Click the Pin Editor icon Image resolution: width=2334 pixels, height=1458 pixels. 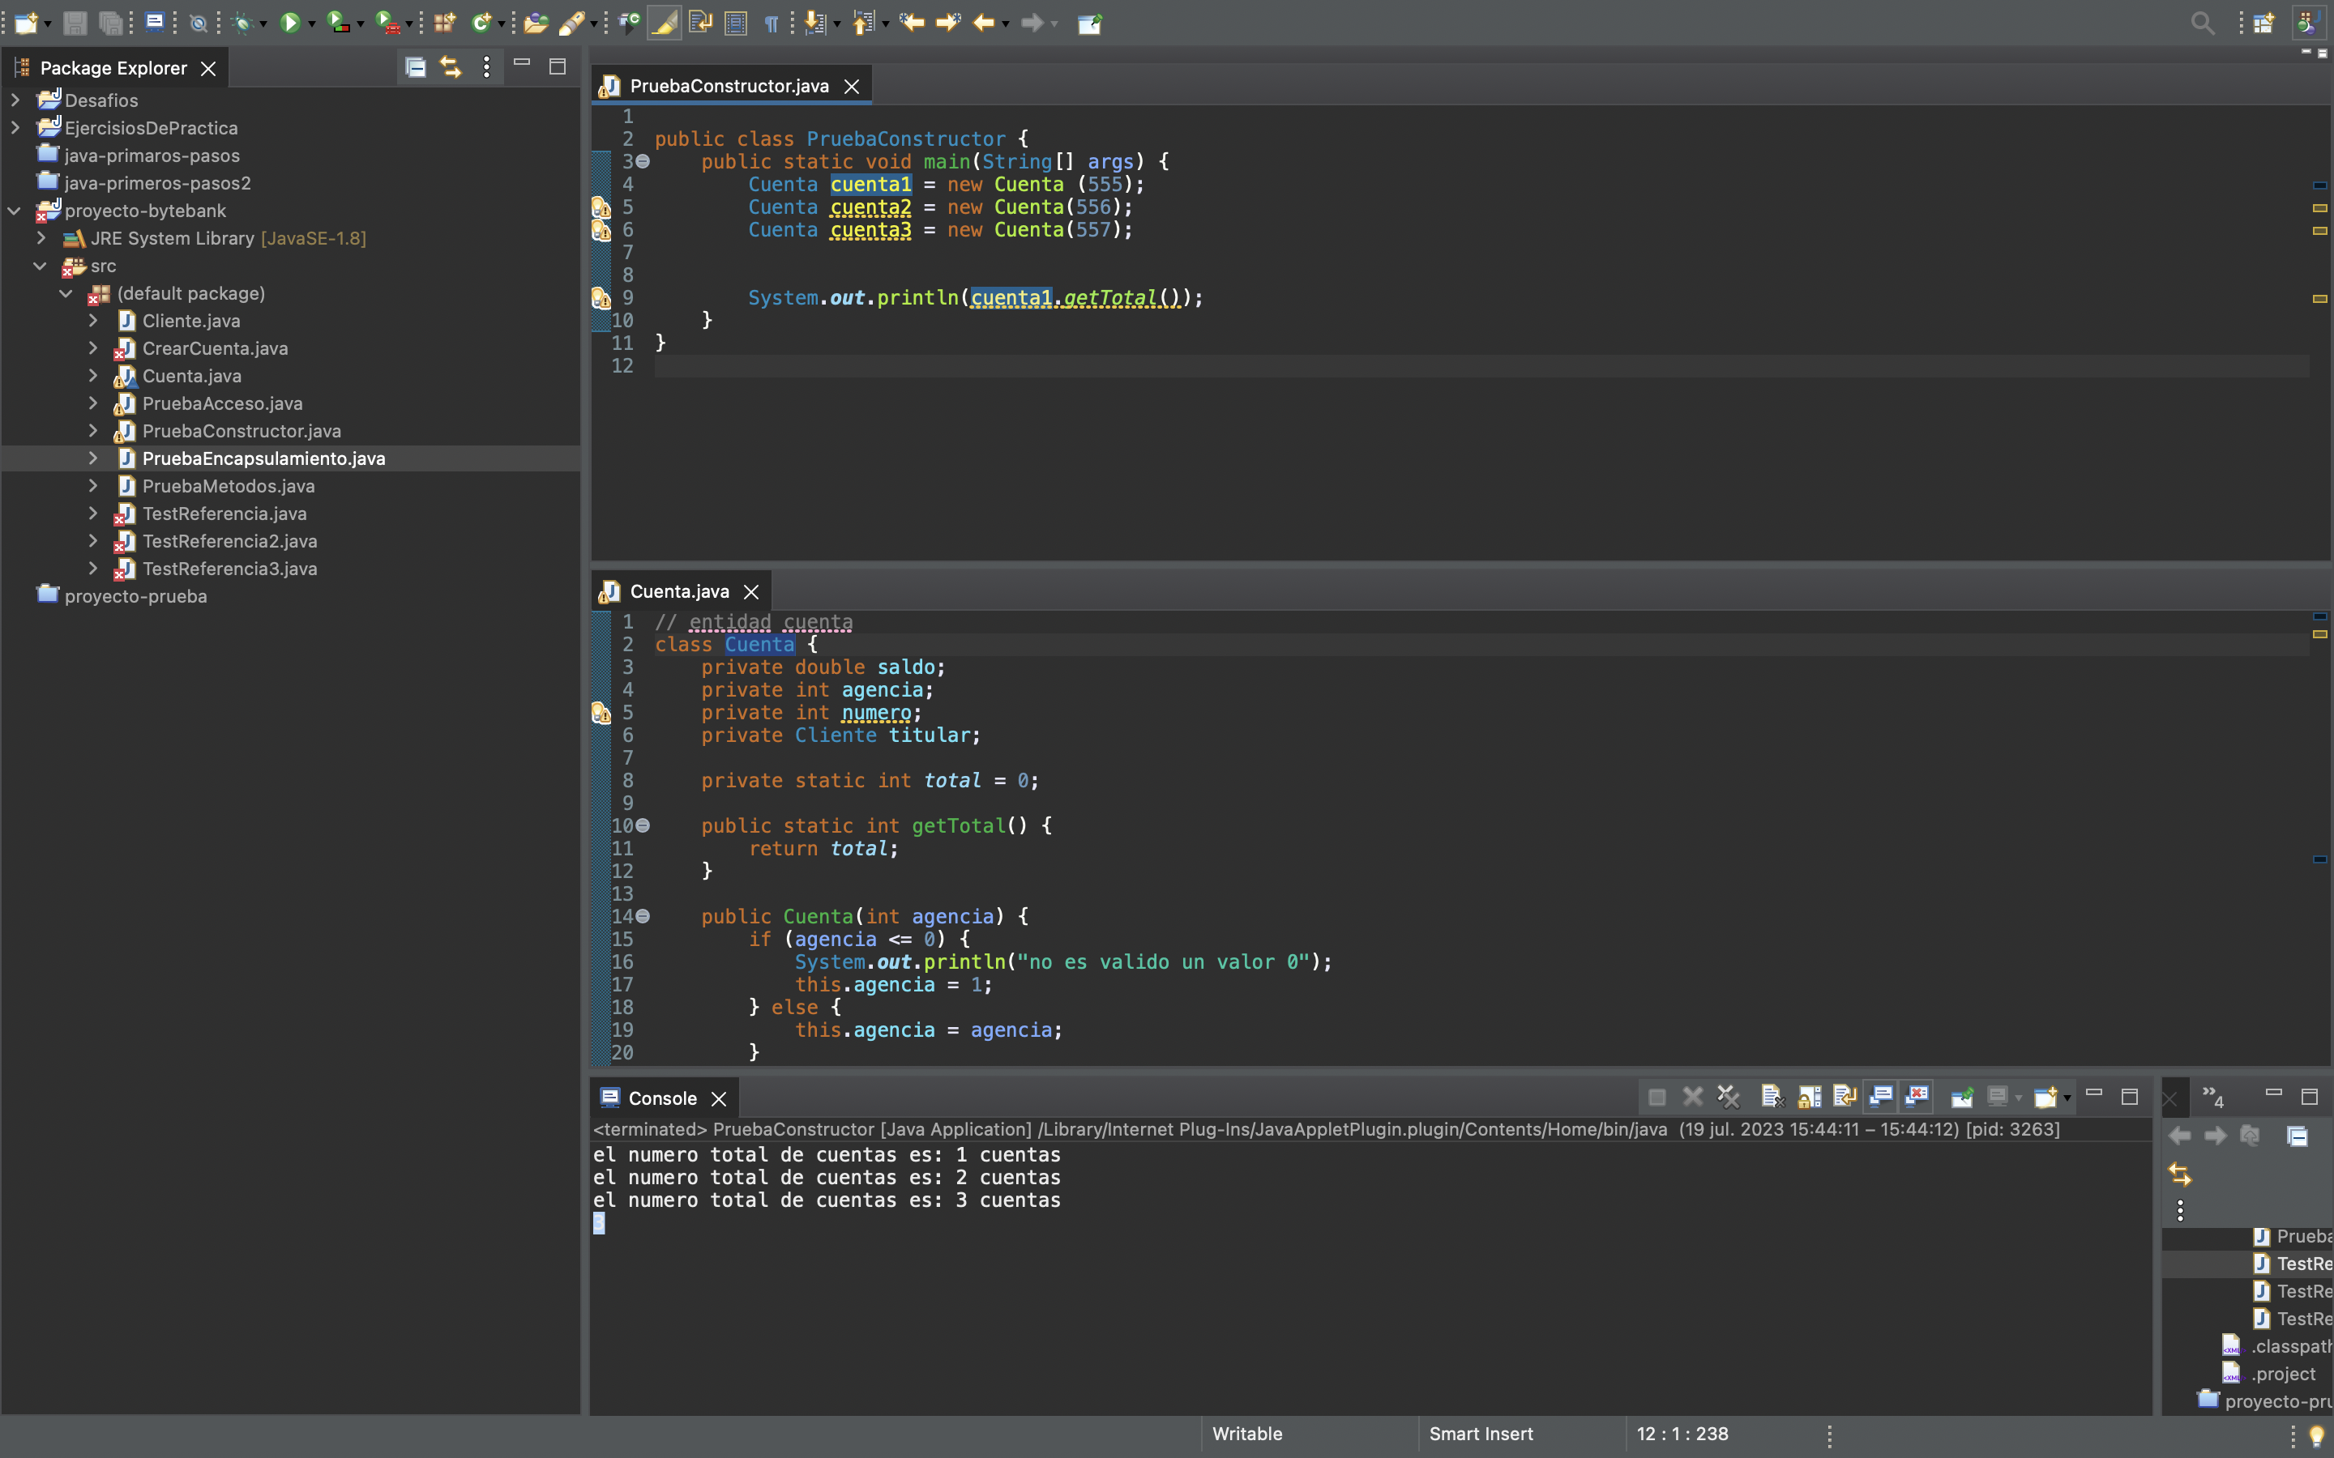tap(1090, 23)
